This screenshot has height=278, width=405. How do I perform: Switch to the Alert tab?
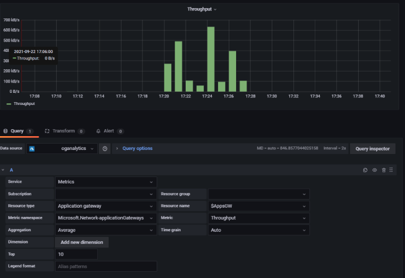[108, 131]
